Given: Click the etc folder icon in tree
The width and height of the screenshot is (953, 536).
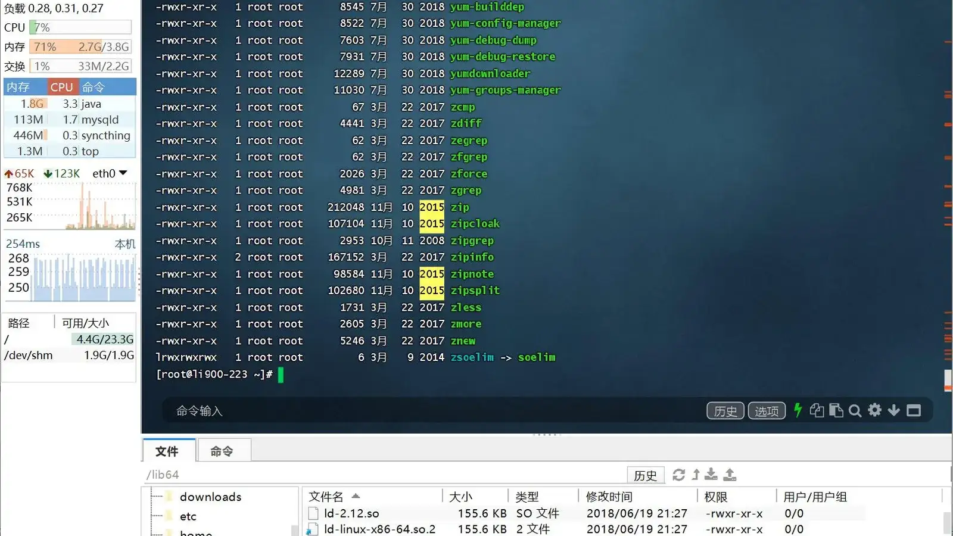Looking at the screenshot, I should click(169, 516).
